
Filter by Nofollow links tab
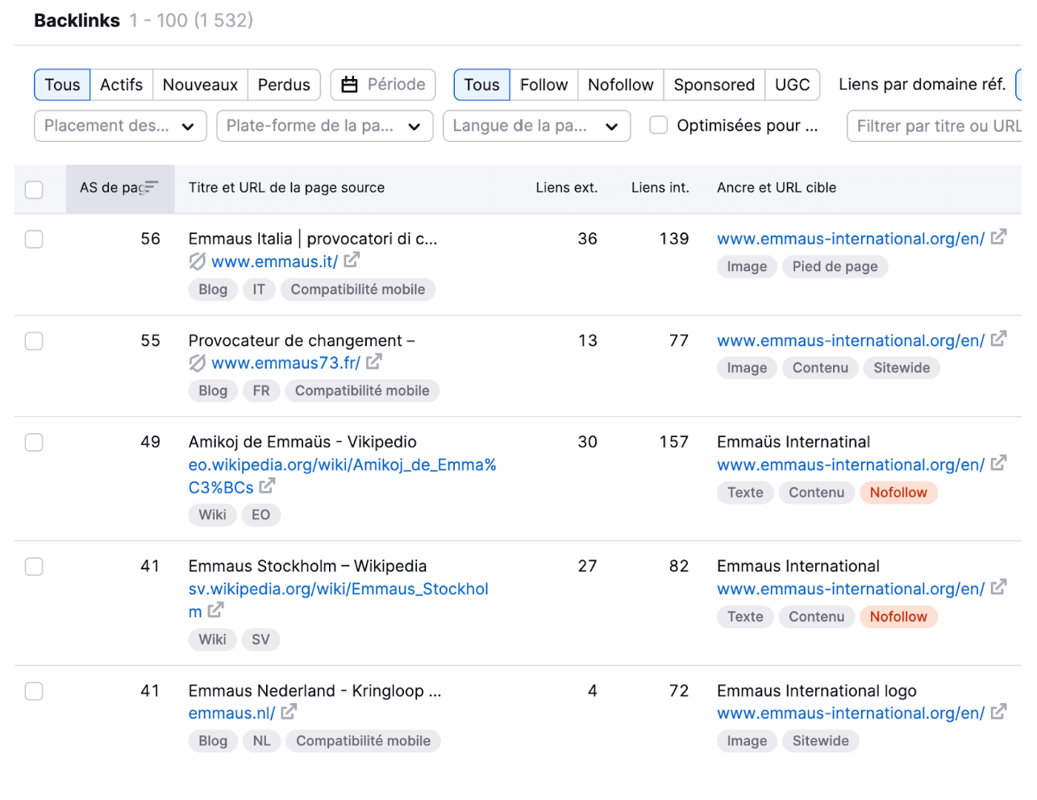pyautogui.click(x=621, y=85)
